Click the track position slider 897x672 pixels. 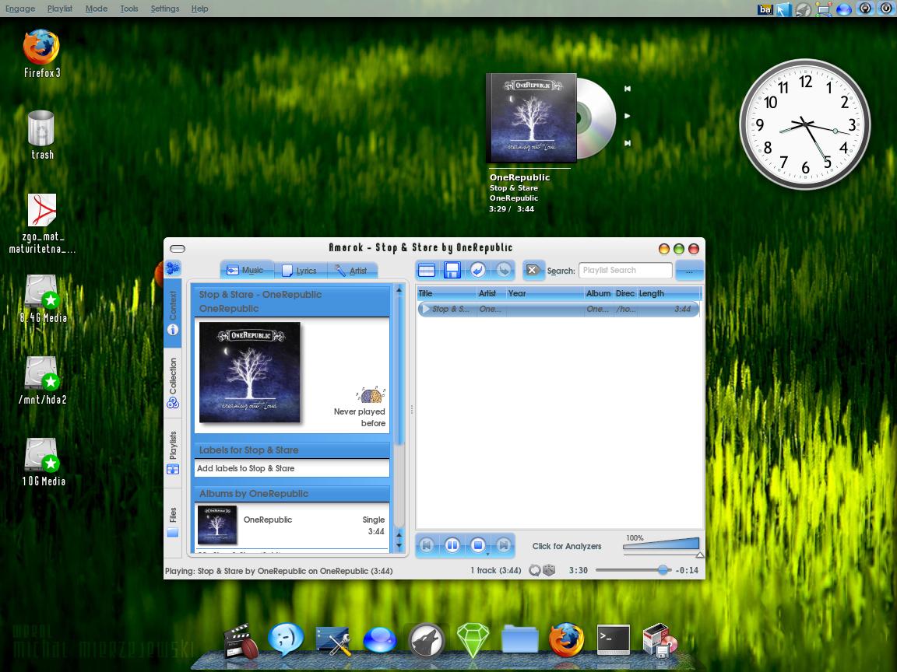coord(633,570)
